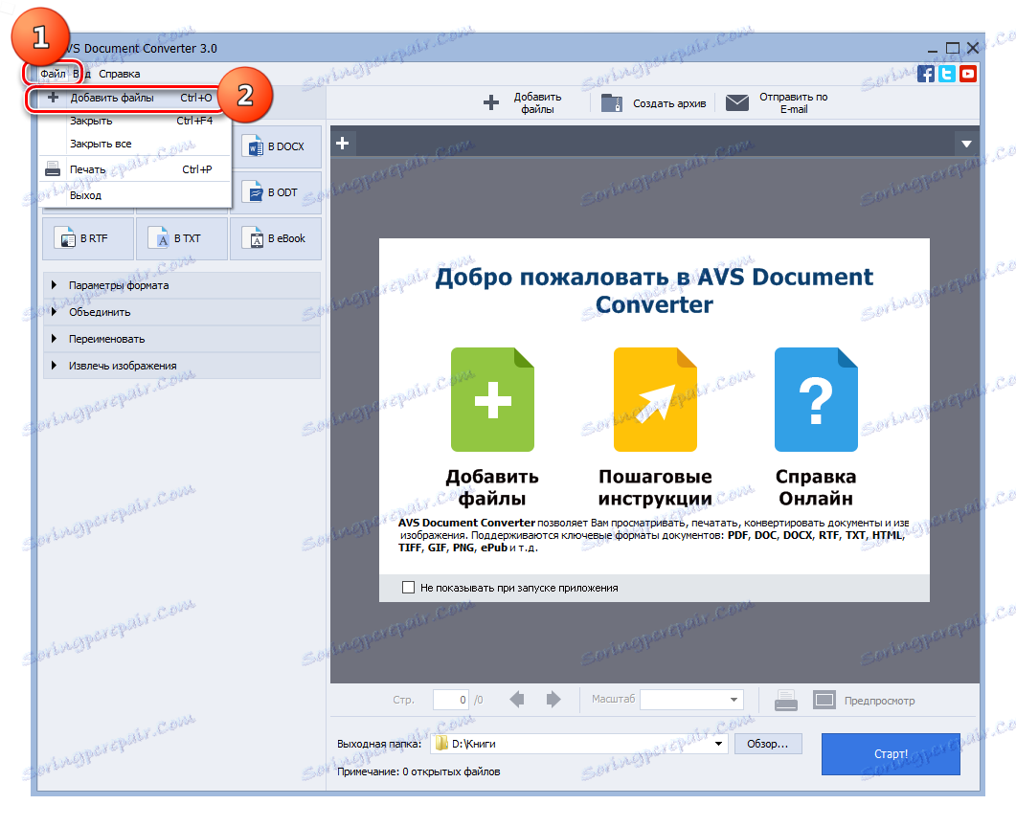Expand the Объединить section
This screenshot has width=1016, height=827.
pyautogui.click(x=182, y=312)
